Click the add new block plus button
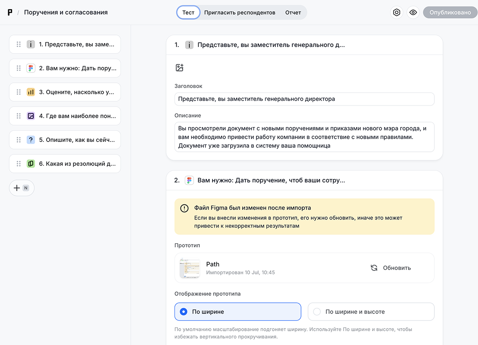 tap(22, 188)
